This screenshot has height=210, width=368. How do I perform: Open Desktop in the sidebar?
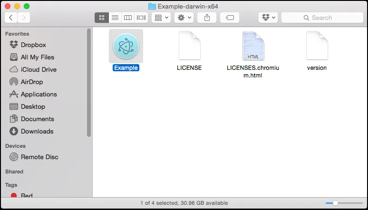(27, 107)
